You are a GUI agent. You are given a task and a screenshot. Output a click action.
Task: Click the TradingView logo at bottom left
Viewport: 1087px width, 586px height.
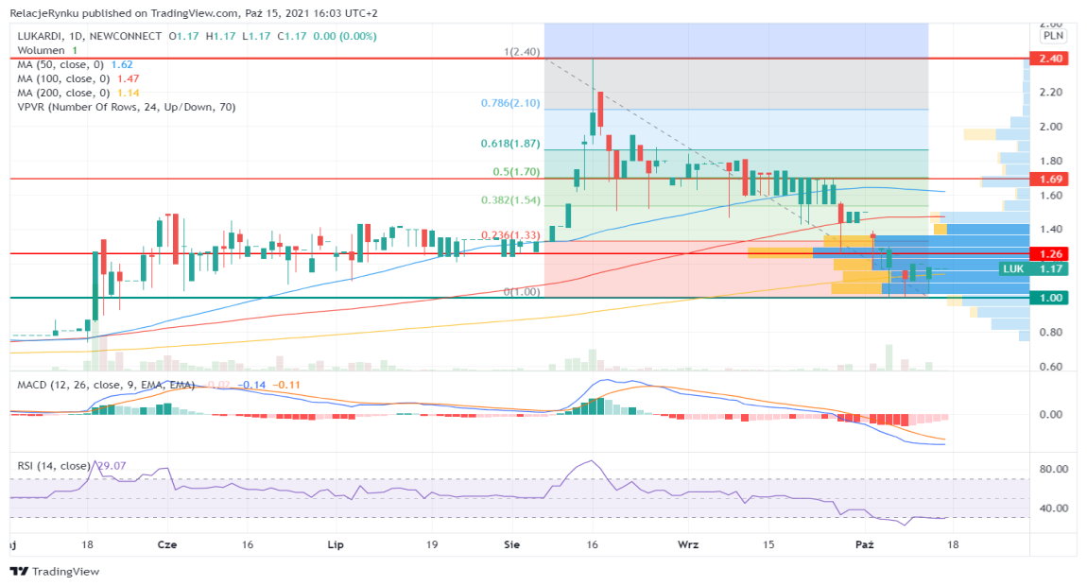54,571
